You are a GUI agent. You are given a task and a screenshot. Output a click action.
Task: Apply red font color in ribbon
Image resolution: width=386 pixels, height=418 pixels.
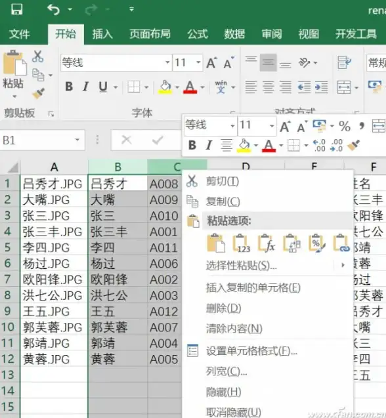190,87
